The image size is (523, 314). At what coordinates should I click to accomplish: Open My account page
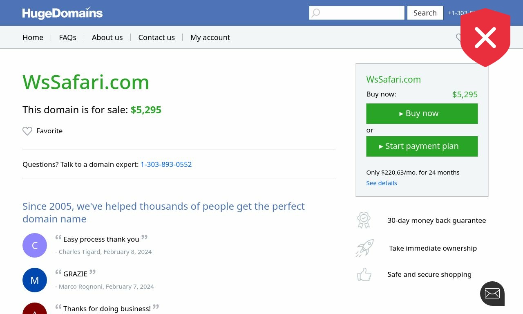tap(210, 37)
